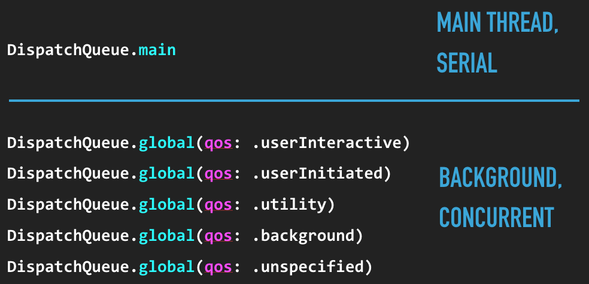Screen dimensions: 589x284
Task: Click the .utility qos value
Action: pyautogui.click(x=289, y=206)
